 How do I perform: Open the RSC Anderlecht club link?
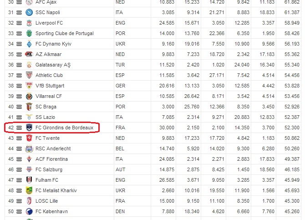tap(53, 149)
